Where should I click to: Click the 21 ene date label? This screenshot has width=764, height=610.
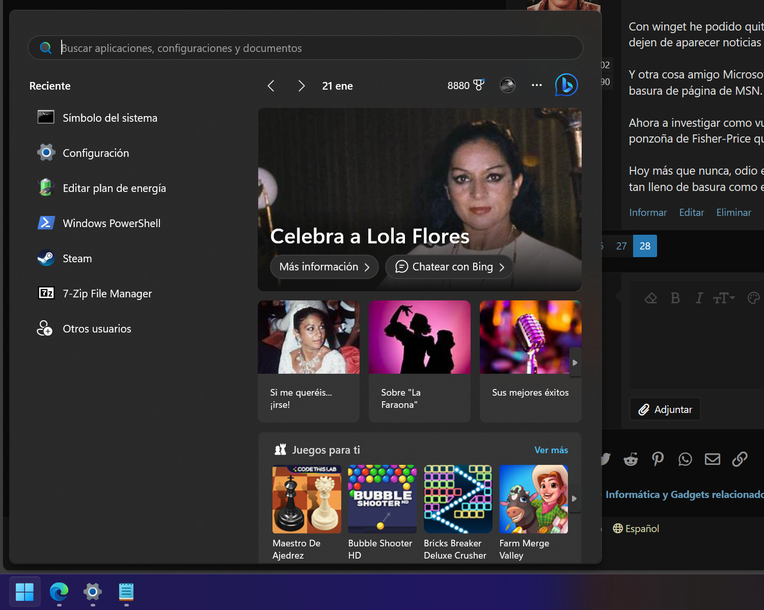[x=337, y=86]
